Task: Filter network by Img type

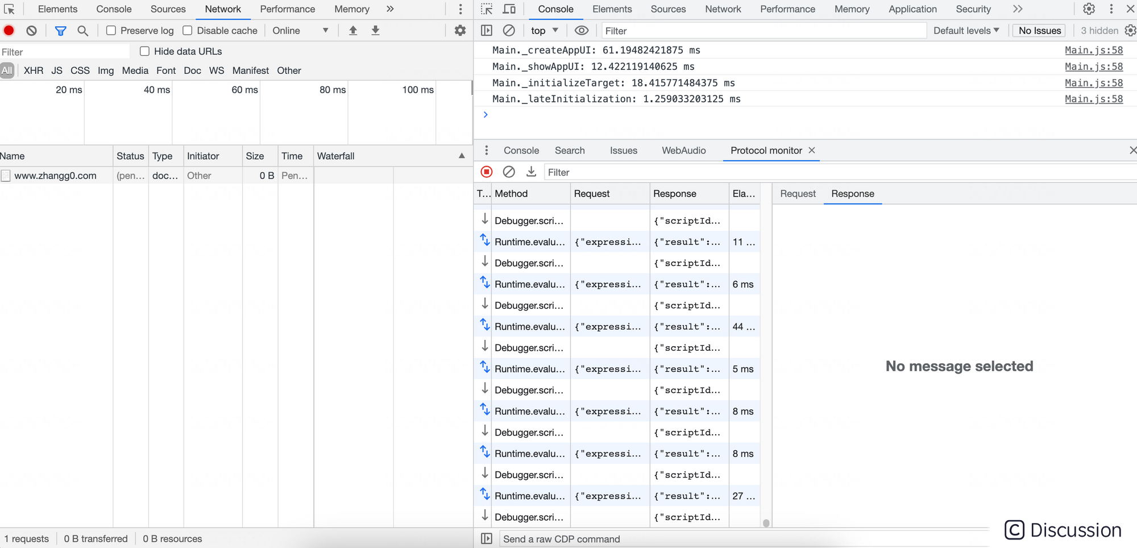Action: (106, 70)
